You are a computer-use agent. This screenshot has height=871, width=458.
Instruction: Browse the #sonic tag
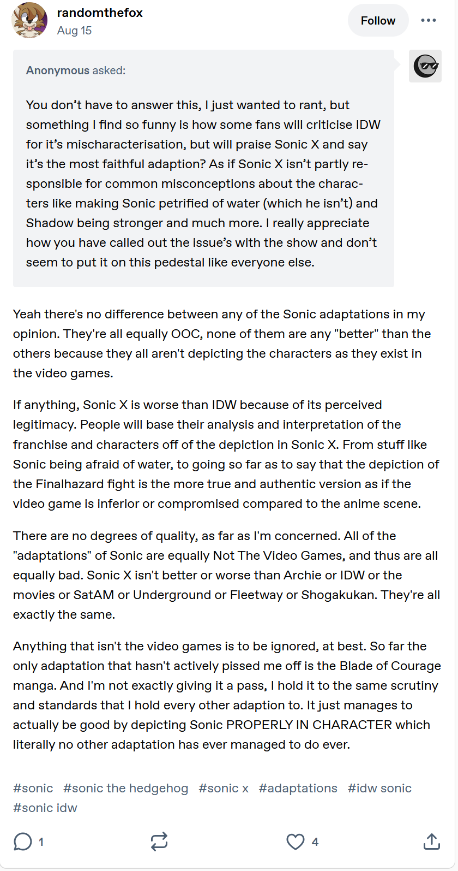pyautogui.click(x=33, y=788)
